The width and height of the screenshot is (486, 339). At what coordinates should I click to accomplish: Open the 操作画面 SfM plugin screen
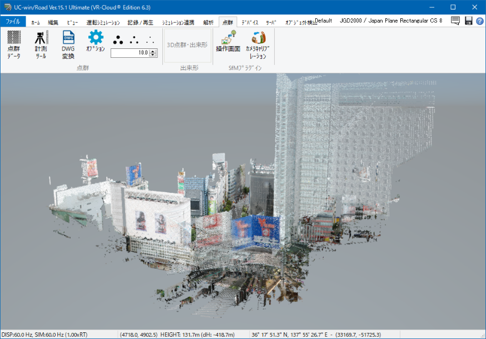[228, 42]
